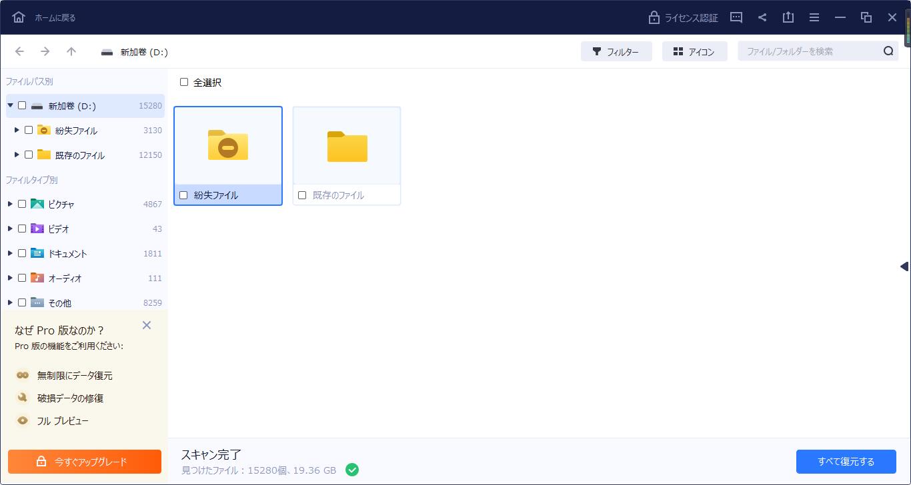Switch view mode via the アイコン button
911x485 pixels.
point(694,51)
